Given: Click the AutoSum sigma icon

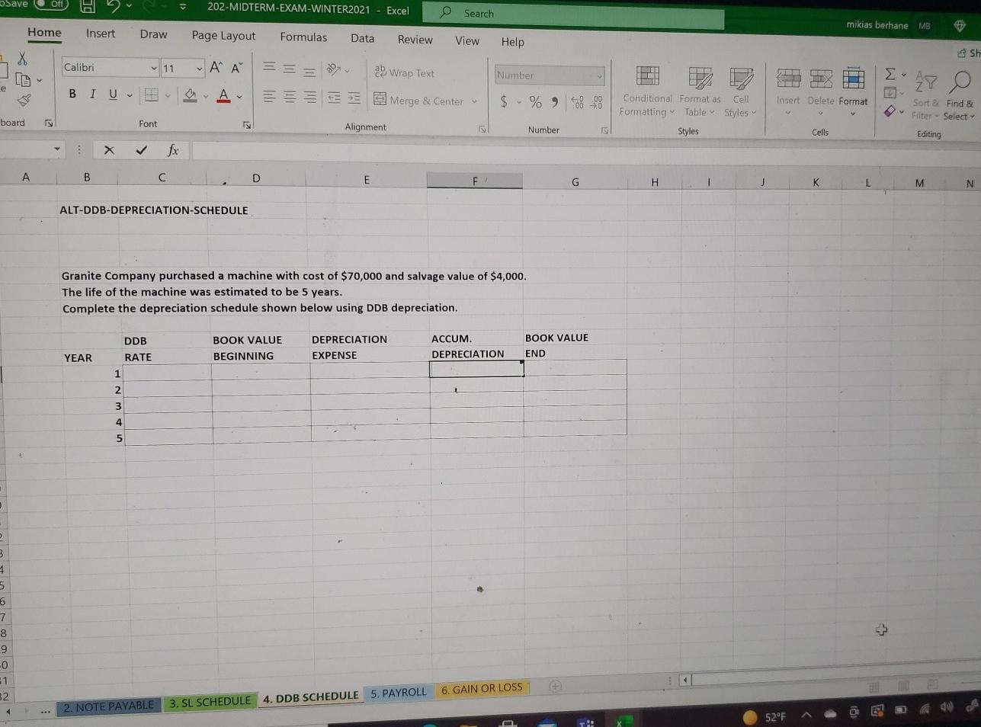Looking at the screenshot, I should point(890,74).
